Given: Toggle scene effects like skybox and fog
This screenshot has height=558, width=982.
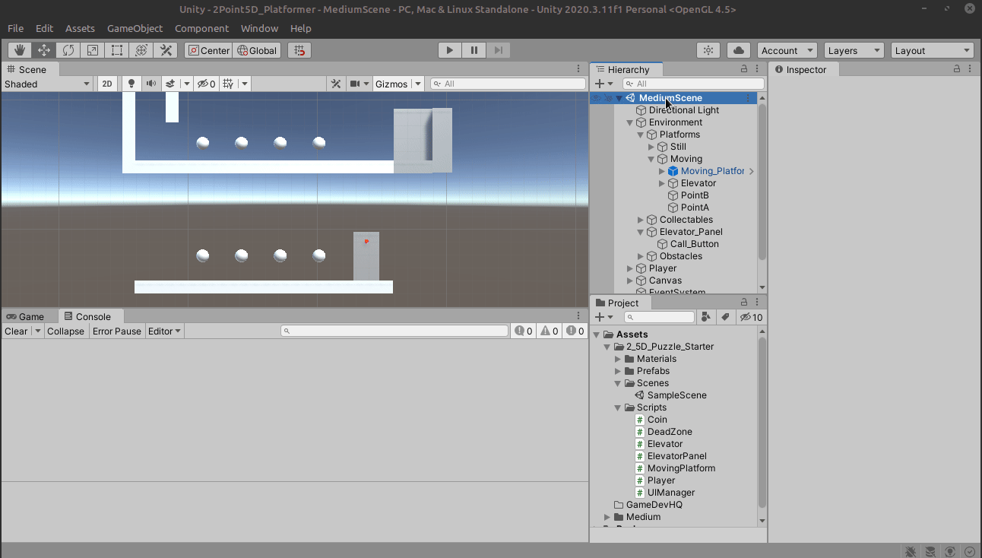Looking at the screenshot, I should [170, 84].
